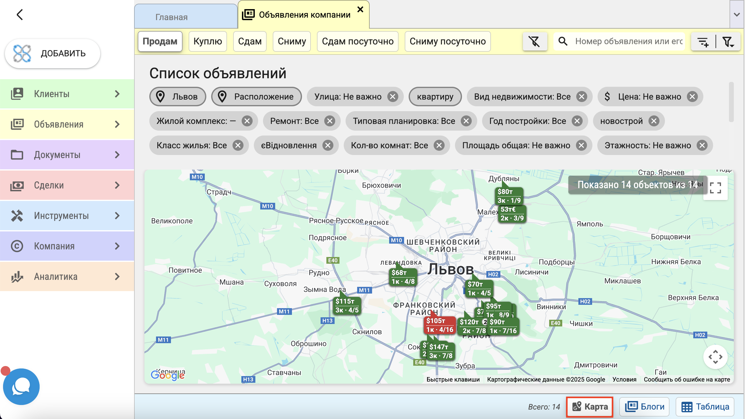This screenshot has width=746, height=419.
Task: Click the Сделки money icon
Action: tap(17, 185)
